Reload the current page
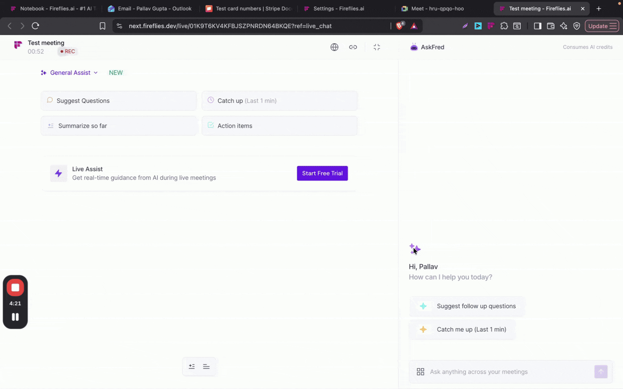 pos(35,26)
